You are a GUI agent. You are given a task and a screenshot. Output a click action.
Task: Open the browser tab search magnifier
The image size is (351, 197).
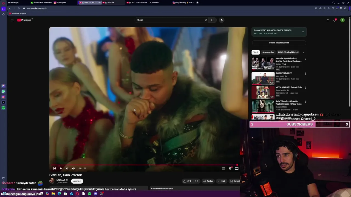(x=333, y=2)
